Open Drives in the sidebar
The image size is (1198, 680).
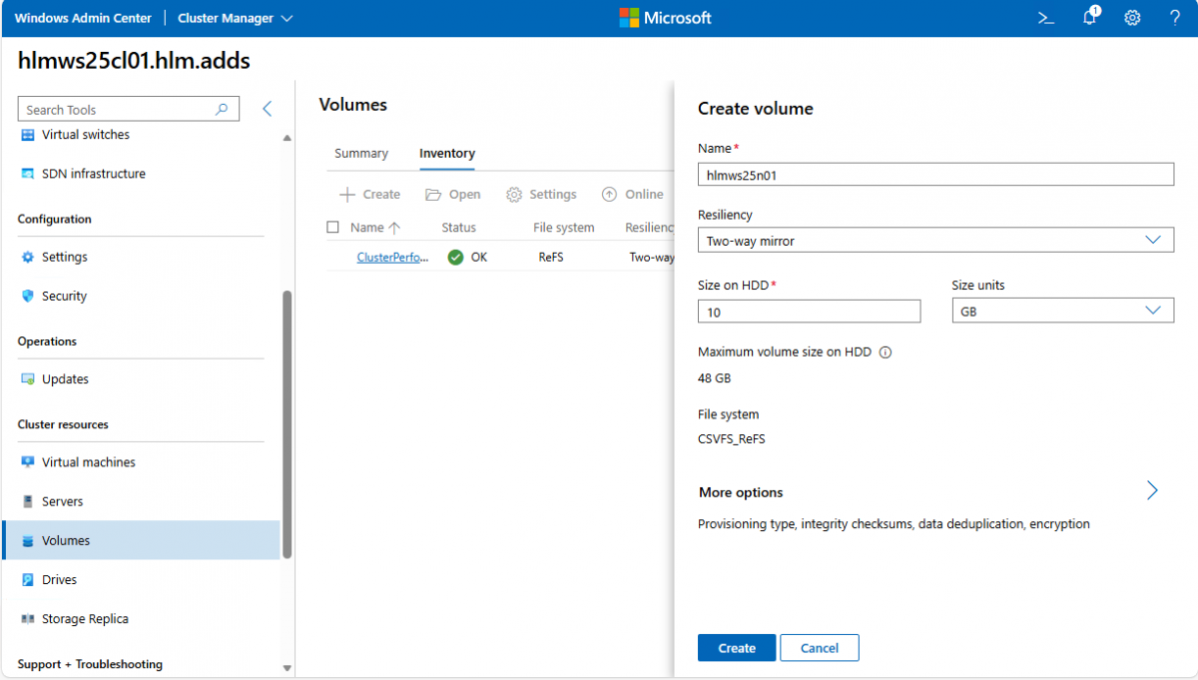click(x=59, y=580)
